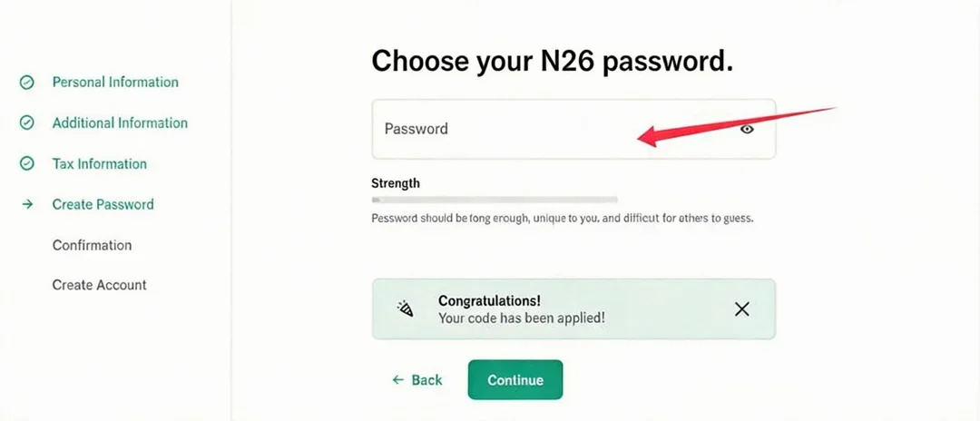Toggle password visibility with eye icon
The height and width of the screenshot is (421, 980).
tap(747, 129)
